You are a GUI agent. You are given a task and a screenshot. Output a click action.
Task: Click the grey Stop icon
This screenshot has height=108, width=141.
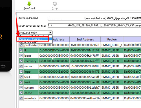[55, 4]
